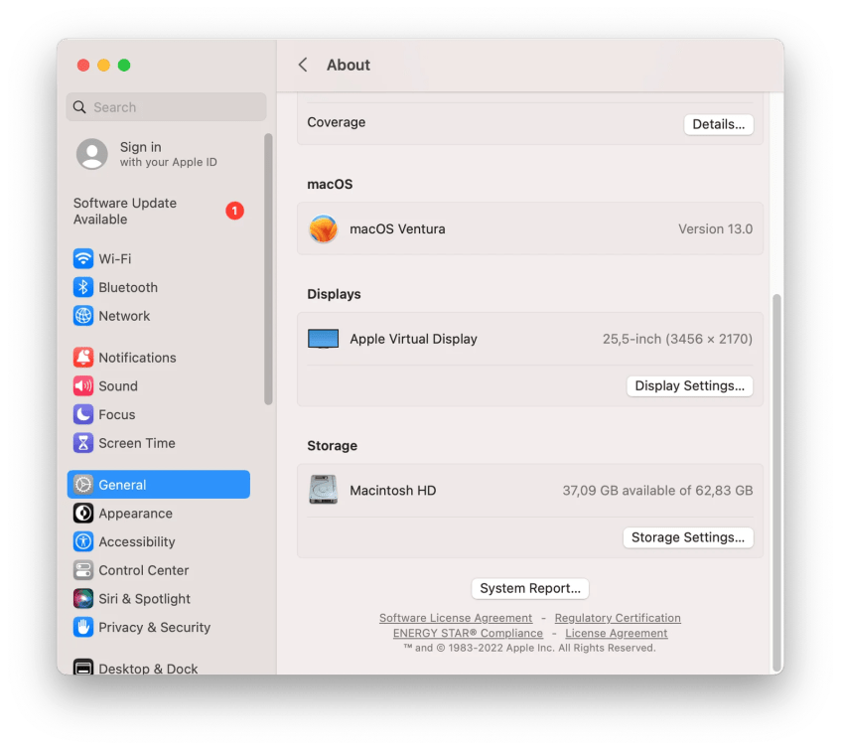This screenshot has width=841, height=750.
Task: Click the Accessibility icon in sidebar
Action: pyautogui.click(x=83, y=541)
